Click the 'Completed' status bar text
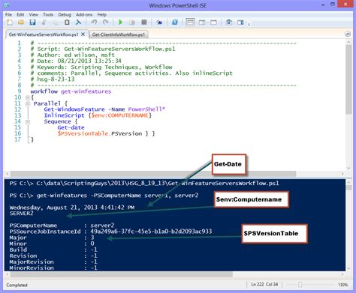The image size is (356, 293). pyautogui.click(x=17, y=285)
